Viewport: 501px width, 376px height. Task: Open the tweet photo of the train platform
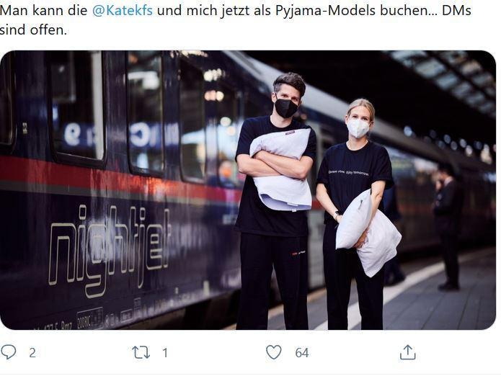pyautogui.click(x=248, y=190)
